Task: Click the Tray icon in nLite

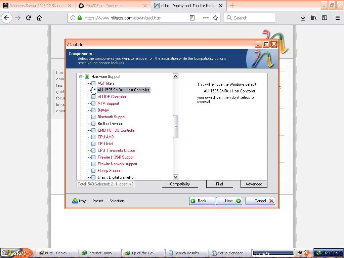Action: tap(79, 201)
